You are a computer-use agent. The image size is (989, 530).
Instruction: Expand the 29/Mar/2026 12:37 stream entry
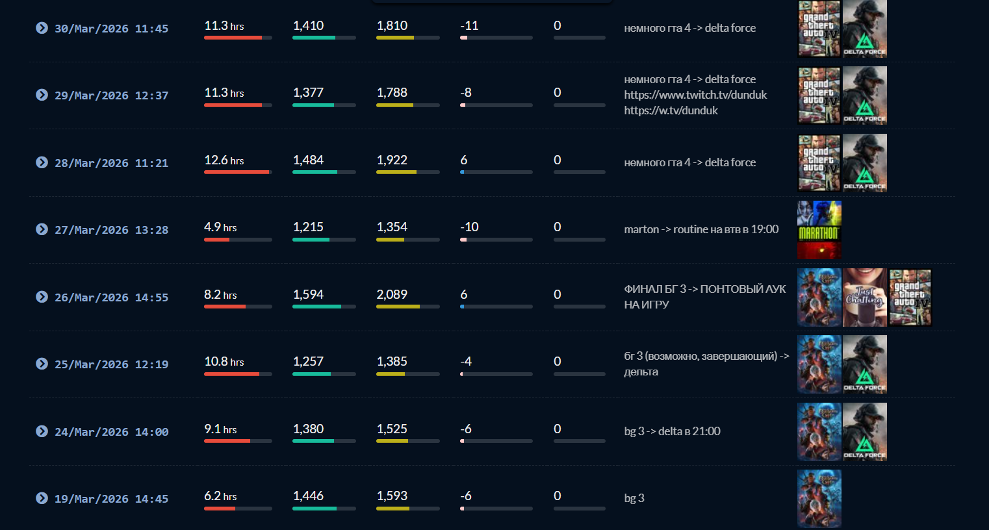[42, 95]
